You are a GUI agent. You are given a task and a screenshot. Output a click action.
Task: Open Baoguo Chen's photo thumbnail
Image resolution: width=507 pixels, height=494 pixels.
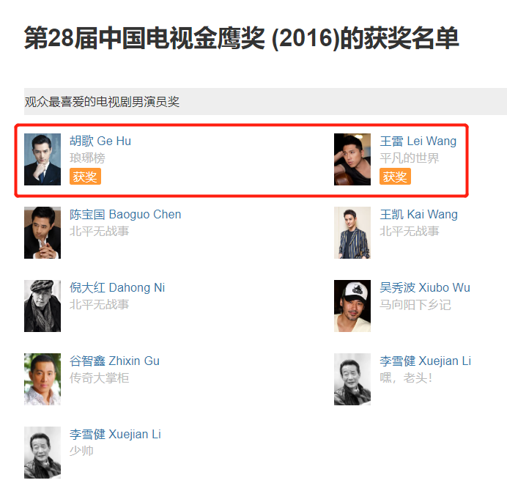pos(42,232)
